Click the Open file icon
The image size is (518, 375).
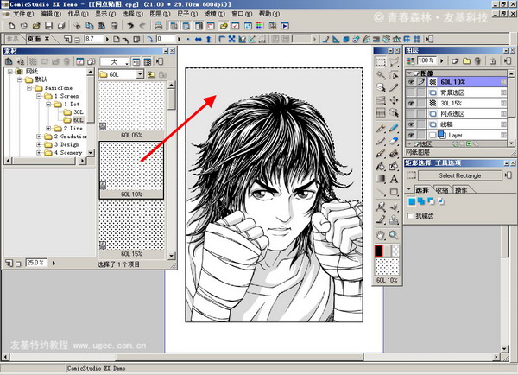click(36, 25)
